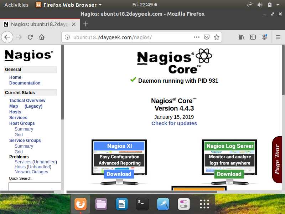
Task: Open Unhandled services problems
Action: tap(45, 162)
